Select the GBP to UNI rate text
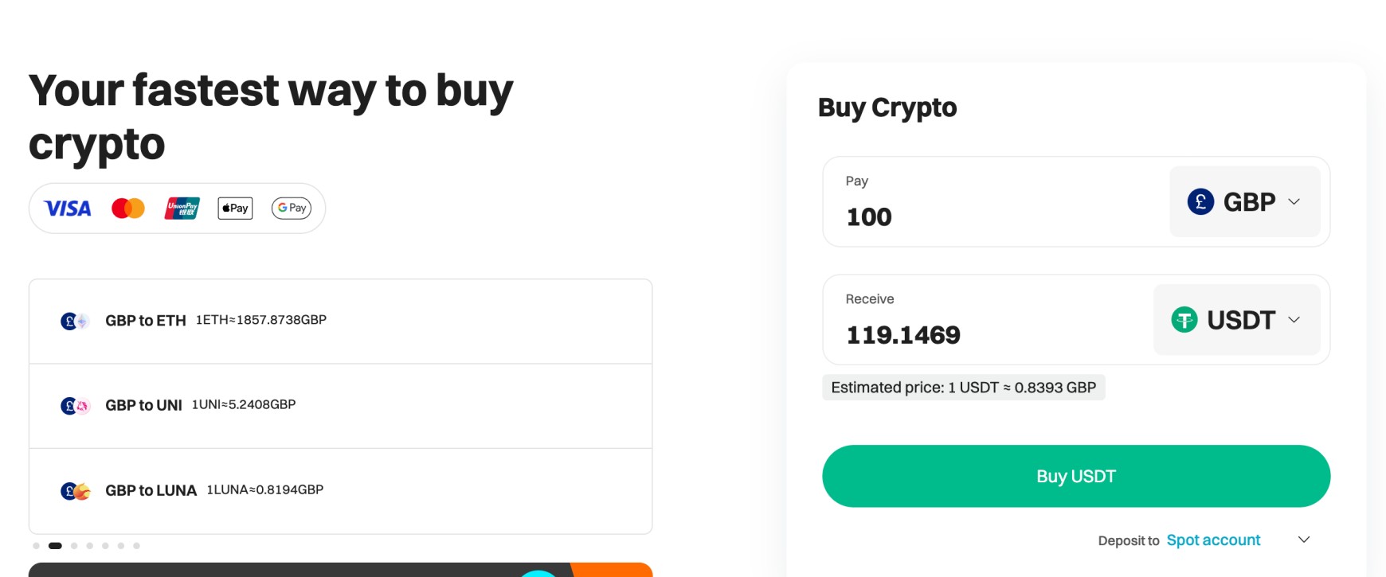The image size is (1386, 577). (x=244, y=405)
